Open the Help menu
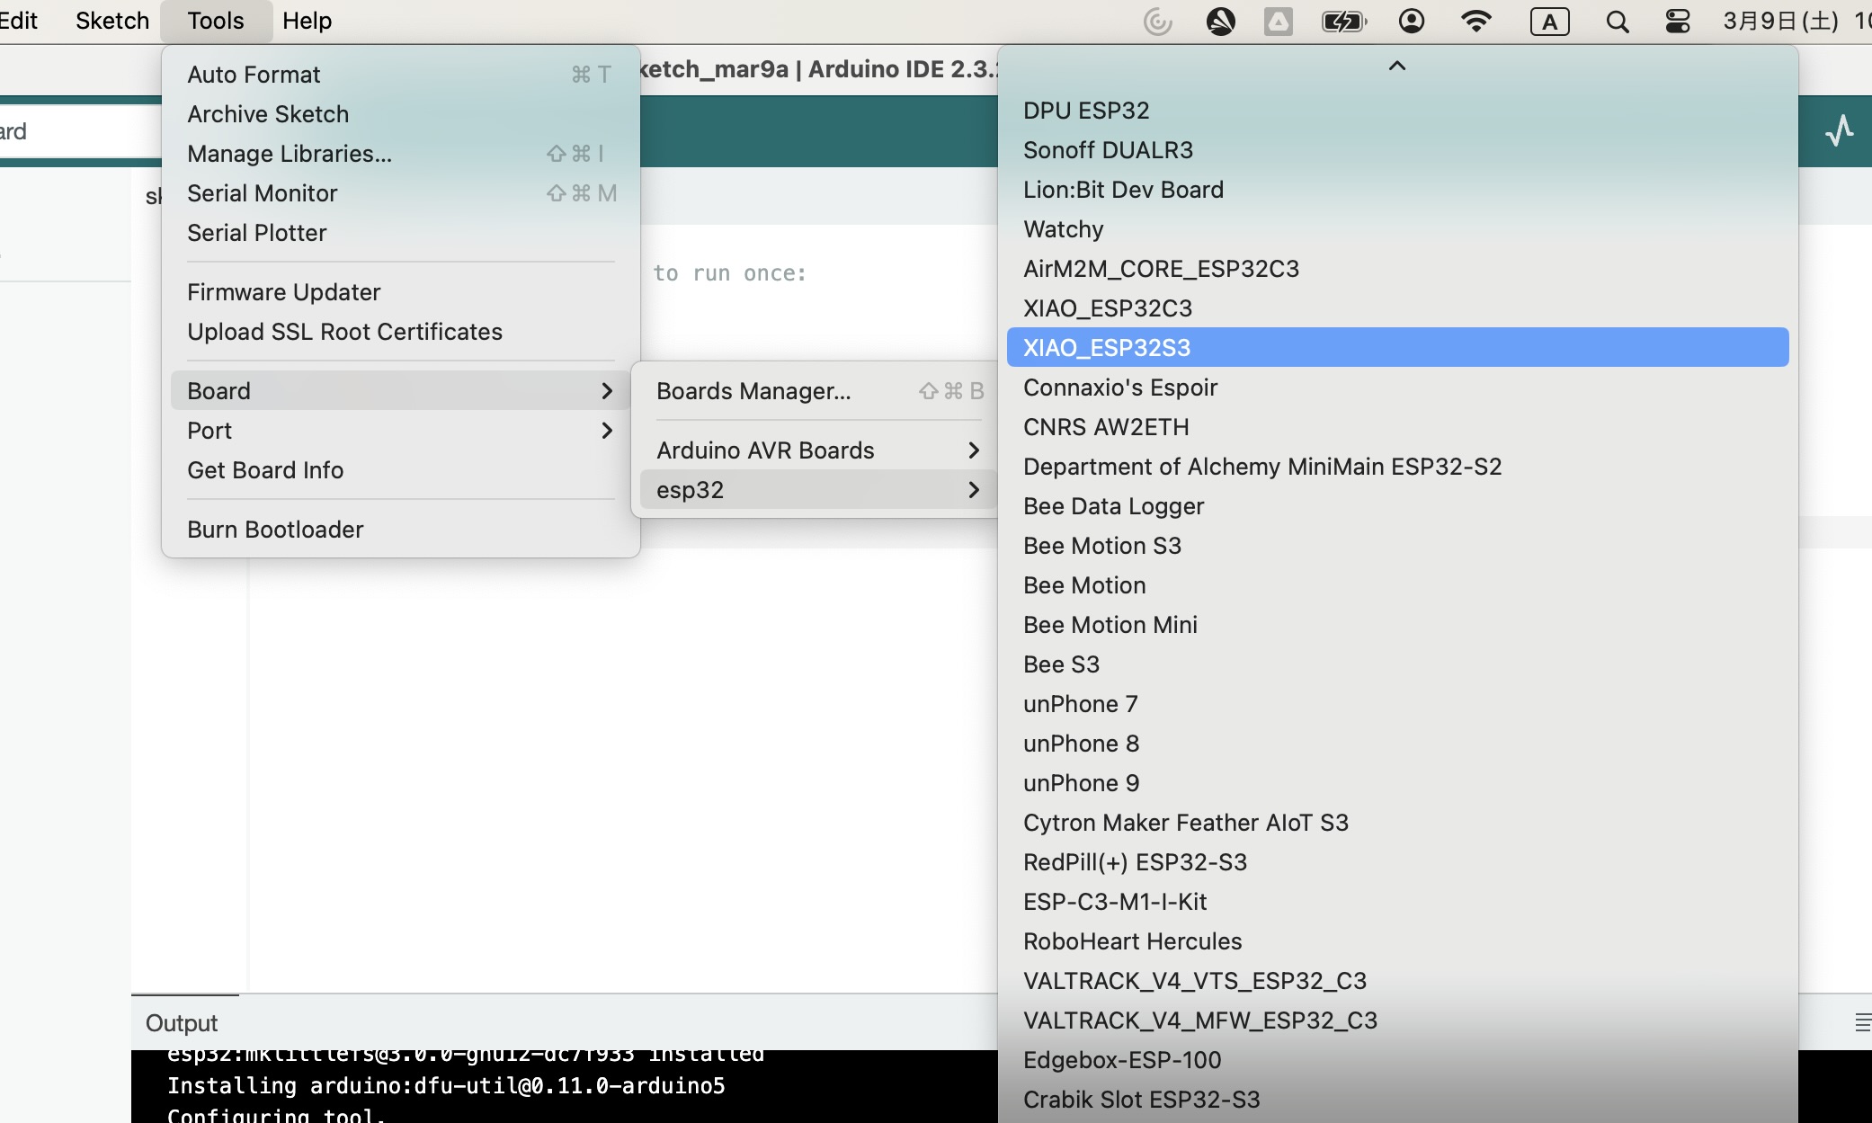This screenshot has height=1123, width=1872. pyautogui.click(x=307, y=21)
